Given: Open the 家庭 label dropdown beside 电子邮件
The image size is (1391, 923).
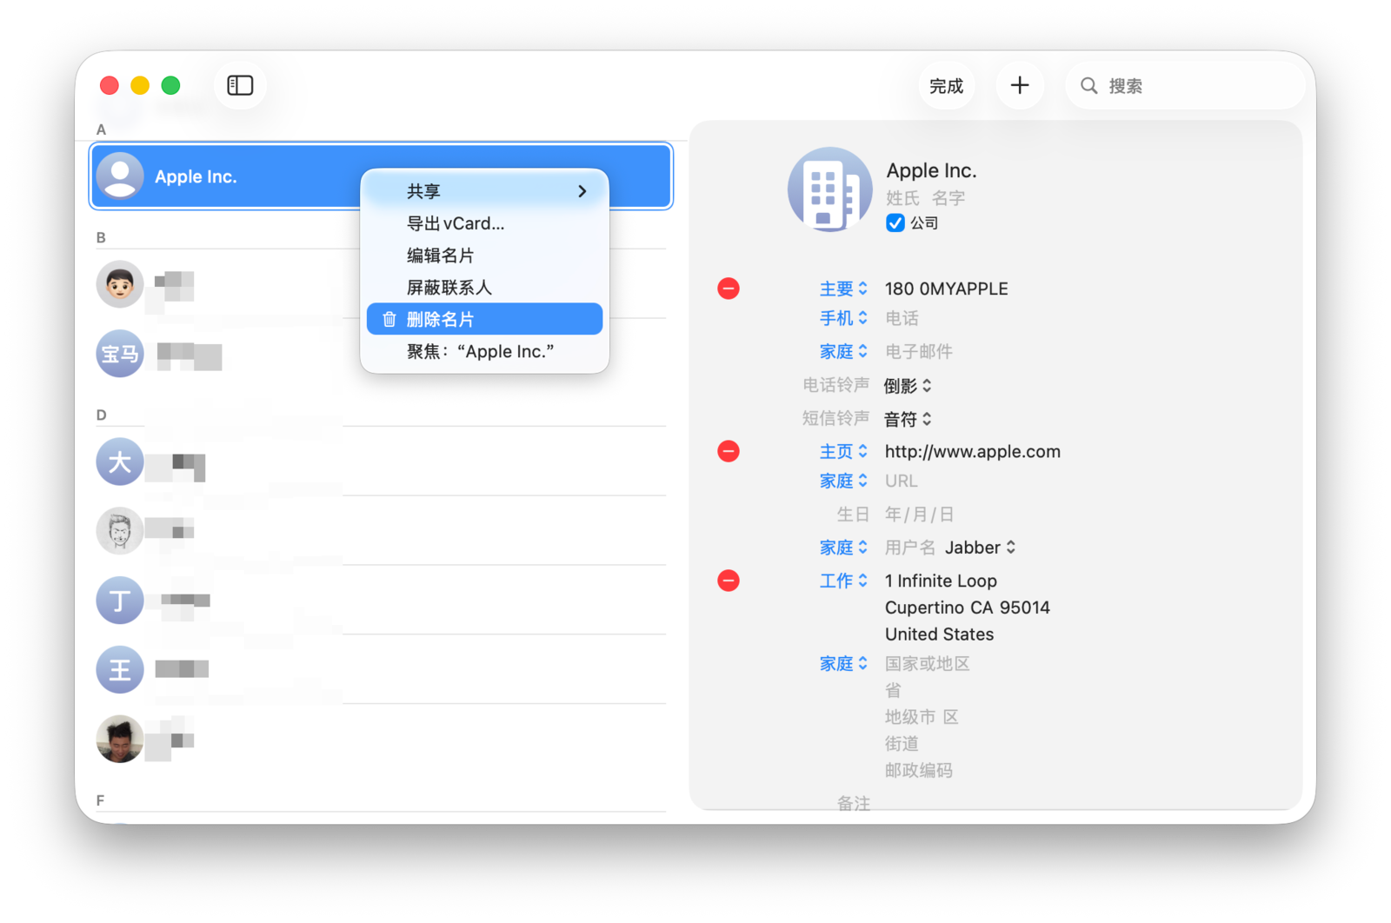Looking at the screenshot, I should coord(843,351).
